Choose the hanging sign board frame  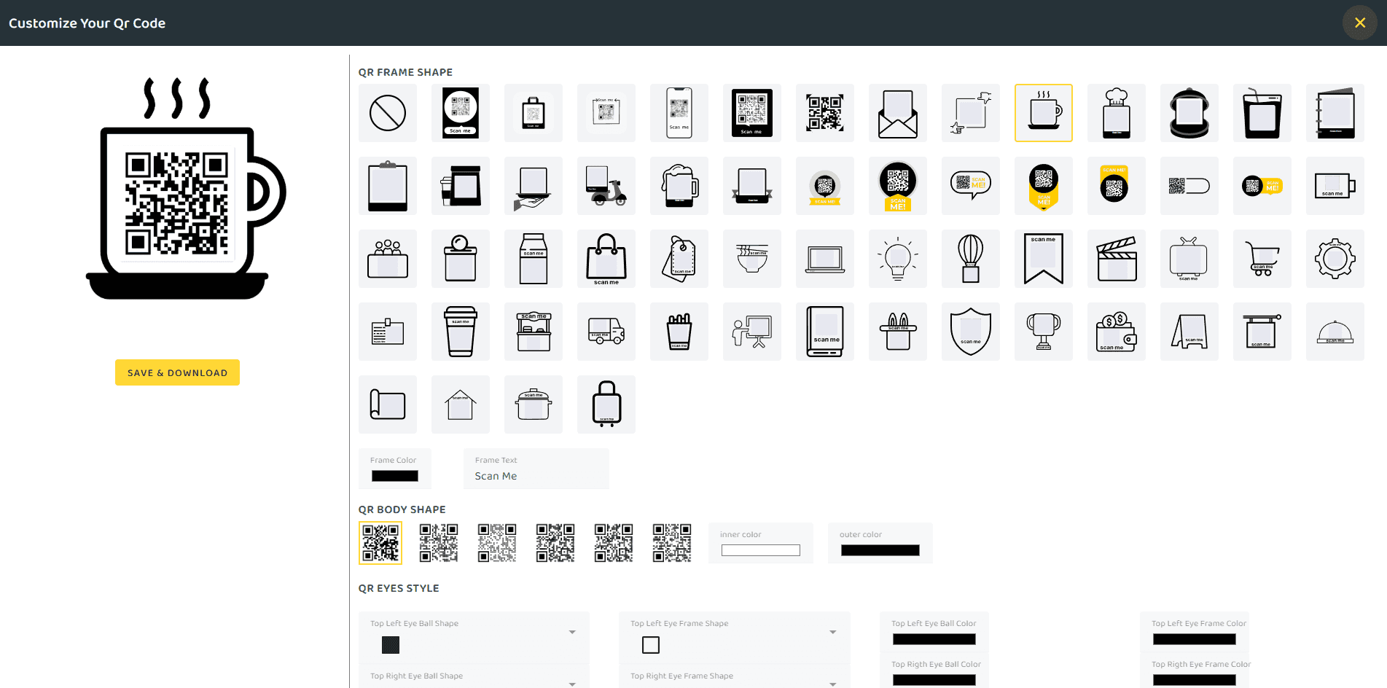click(x=1262, y=332)
